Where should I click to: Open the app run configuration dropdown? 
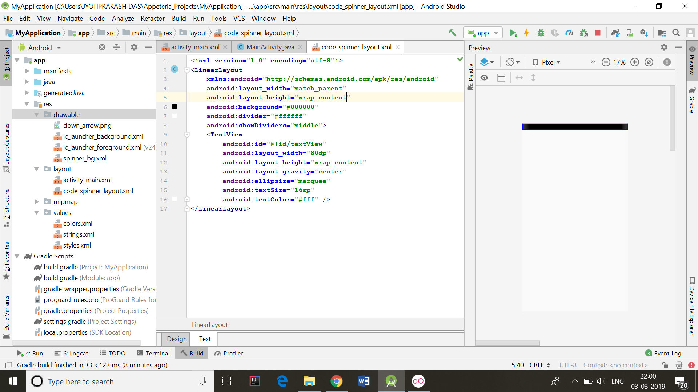[483, 33]
